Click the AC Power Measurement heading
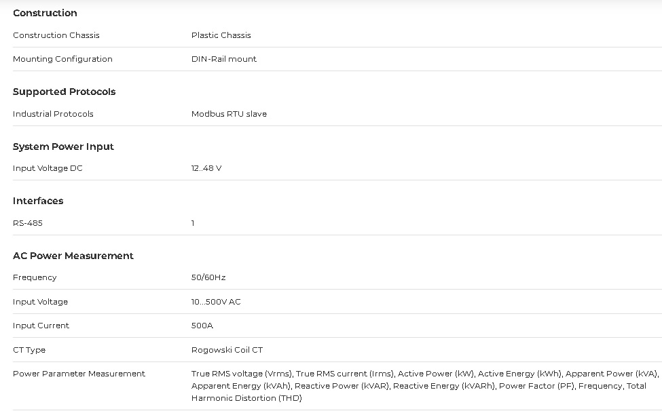This screenshot has width=662, height=411. tap(73, 256)
